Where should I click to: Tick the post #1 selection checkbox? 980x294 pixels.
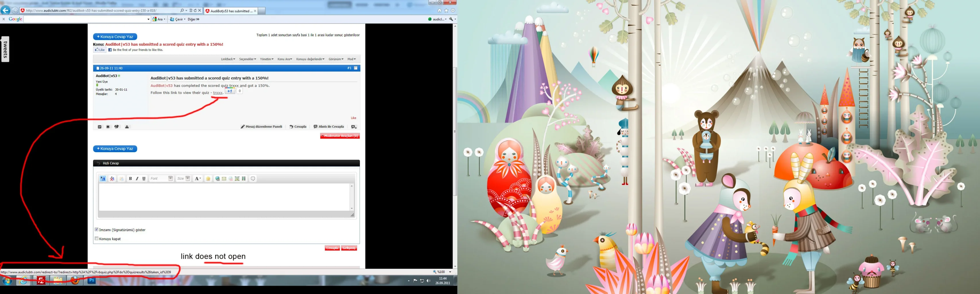[x=356, y=68]
